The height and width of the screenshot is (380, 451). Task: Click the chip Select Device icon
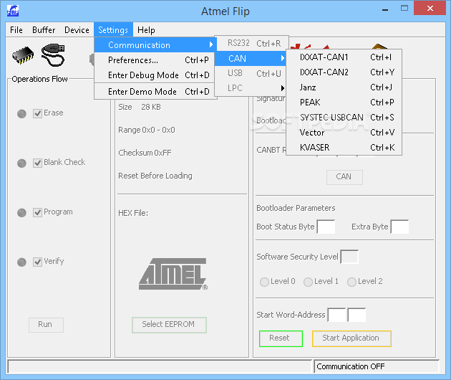[23, 54]
